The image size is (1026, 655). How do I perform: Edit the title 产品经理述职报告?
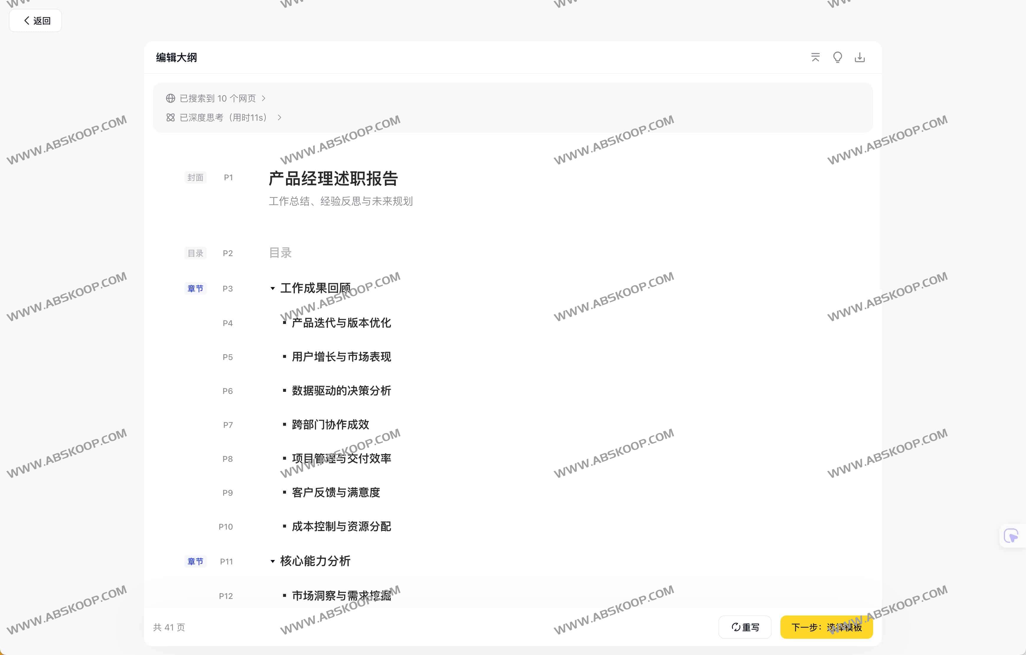(333, 179)
